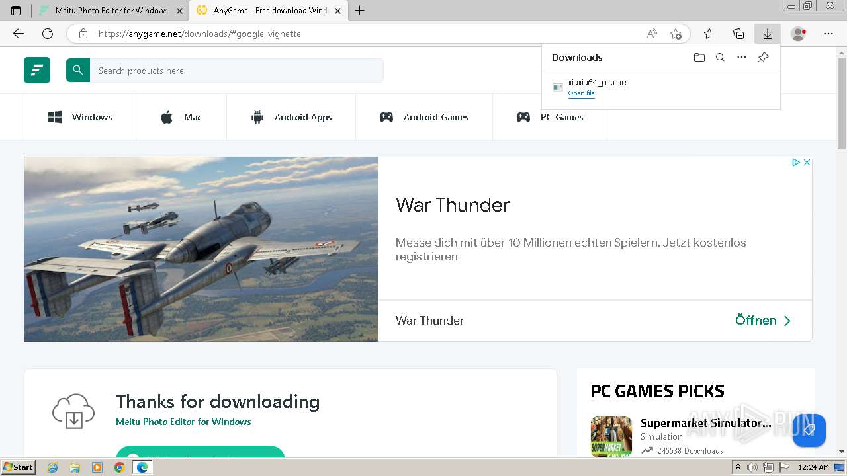Open Chrome from taskbar
Image resolution: width=847 pixels, height=476 pixels.
pyautogui.click(x=119, y=467)
